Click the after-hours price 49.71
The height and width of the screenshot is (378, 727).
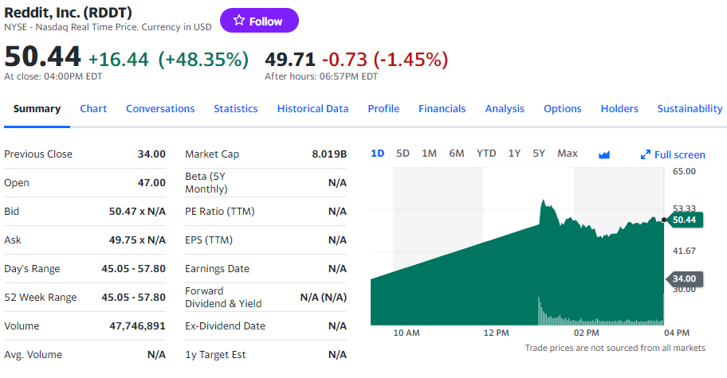[290, 60]
